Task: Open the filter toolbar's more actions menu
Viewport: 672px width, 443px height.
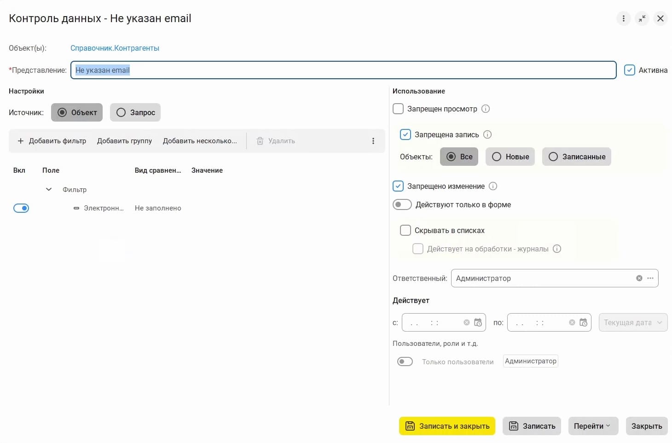Action: coord(373,141)
